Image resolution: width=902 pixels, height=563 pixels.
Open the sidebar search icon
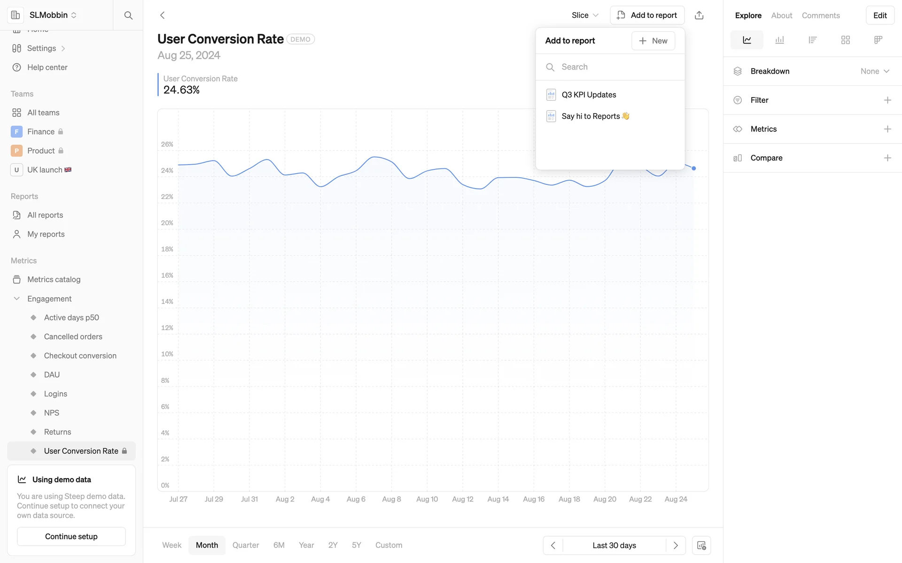click(128, 15)
